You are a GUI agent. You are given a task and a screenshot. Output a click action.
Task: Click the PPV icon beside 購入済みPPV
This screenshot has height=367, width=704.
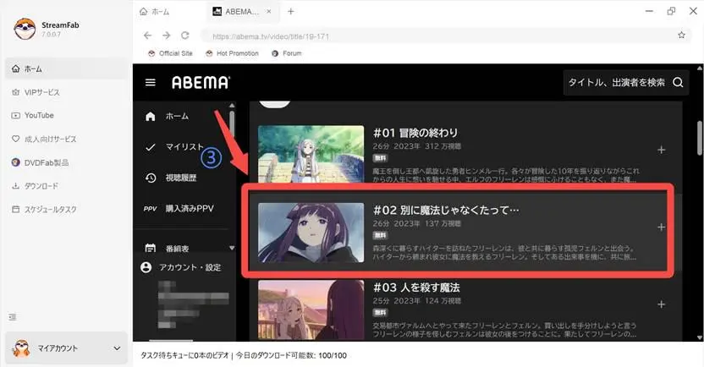[x=150, y=209]
